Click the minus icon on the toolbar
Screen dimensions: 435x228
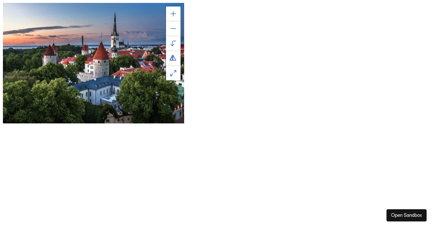173,29
